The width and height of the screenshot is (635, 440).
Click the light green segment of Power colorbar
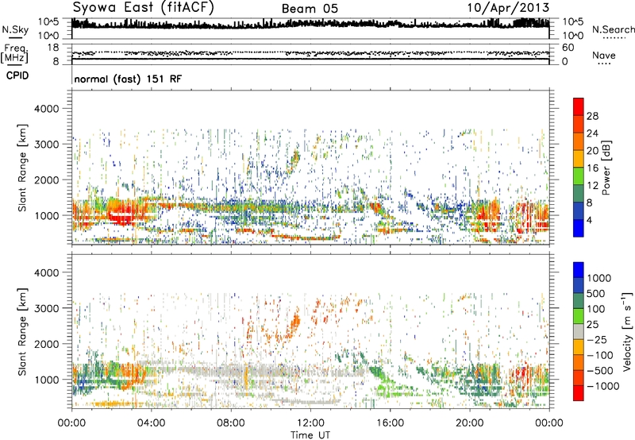point(579,176)
